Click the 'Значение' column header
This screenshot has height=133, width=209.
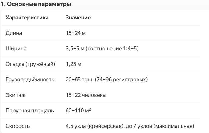tap(78, 18)
